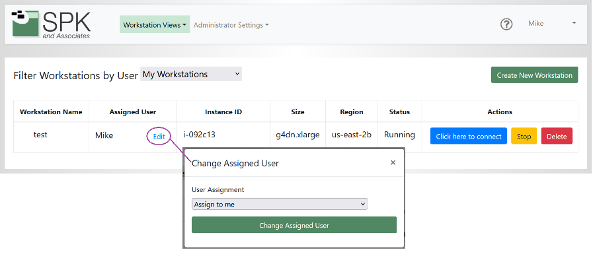Click the Region column header

click(352, 112)
